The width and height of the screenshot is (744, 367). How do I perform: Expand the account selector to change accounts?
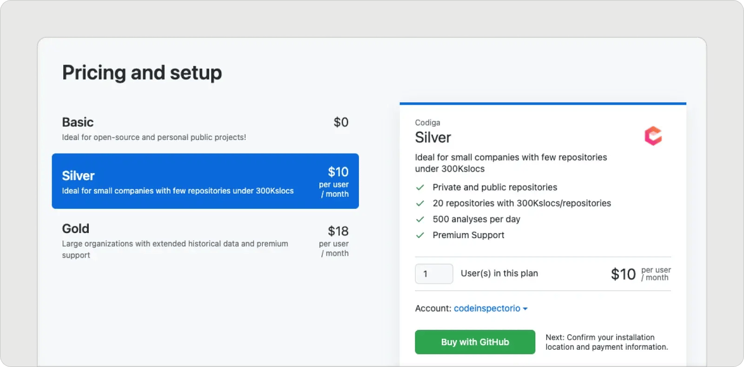click(x=490, y=308)
